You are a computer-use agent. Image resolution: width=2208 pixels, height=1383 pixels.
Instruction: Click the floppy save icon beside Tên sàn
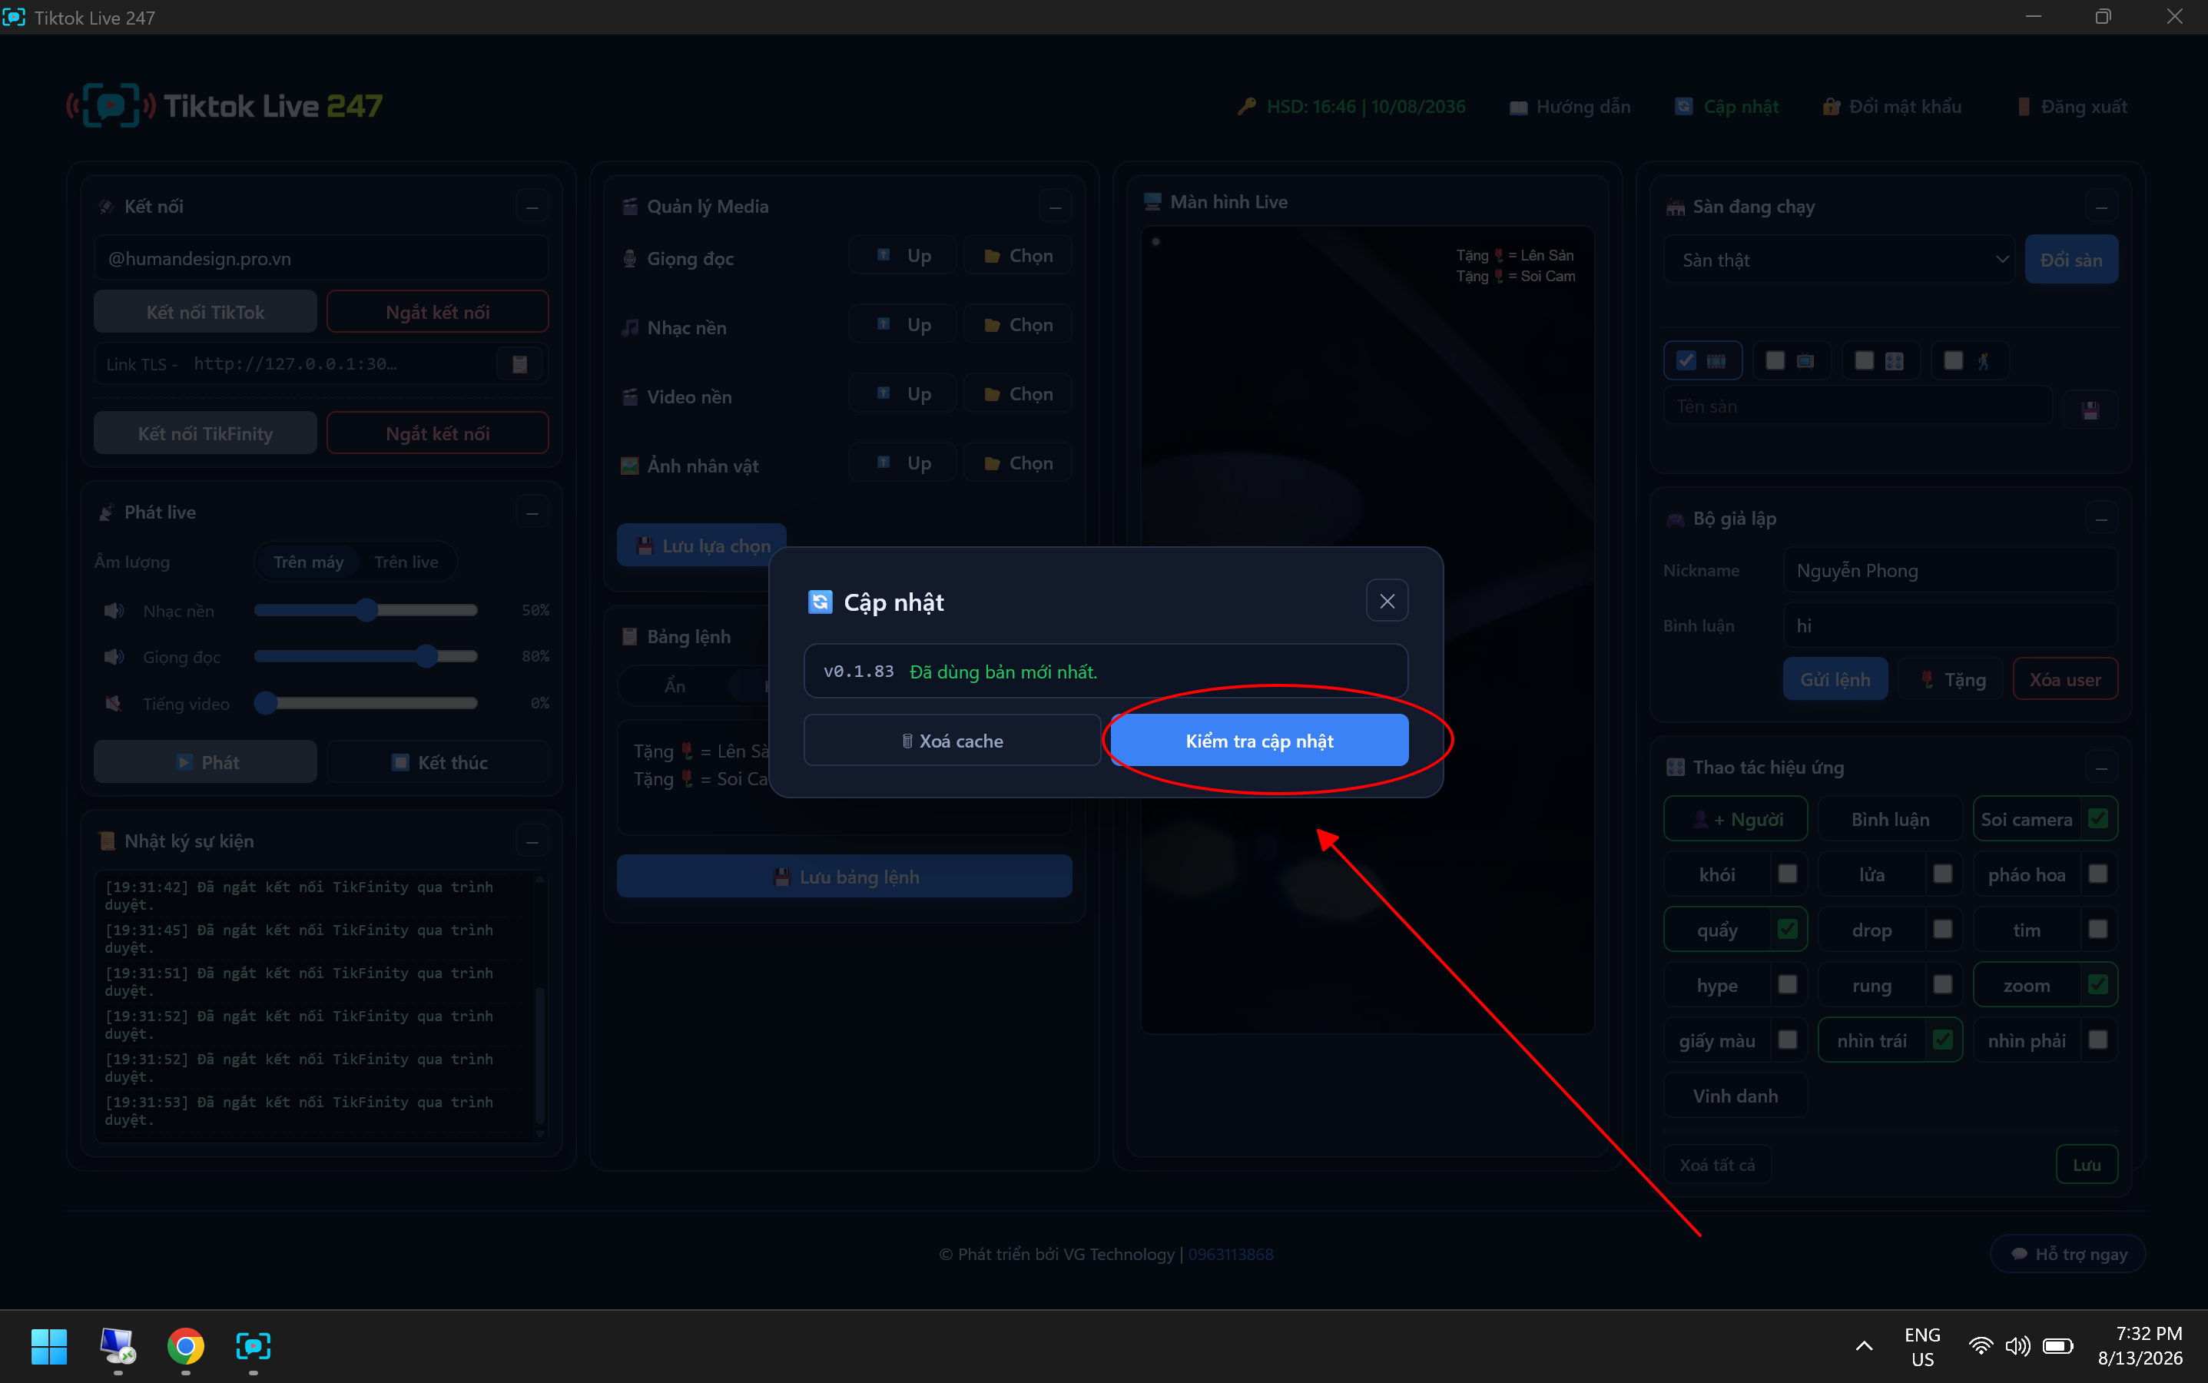pos(2090,409)
